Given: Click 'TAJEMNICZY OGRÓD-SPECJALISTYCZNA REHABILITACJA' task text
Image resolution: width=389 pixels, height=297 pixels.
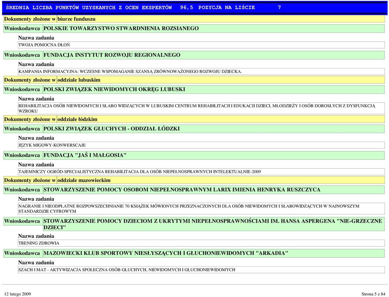Looking at the screenshot, I should click(x=140, y=172).
